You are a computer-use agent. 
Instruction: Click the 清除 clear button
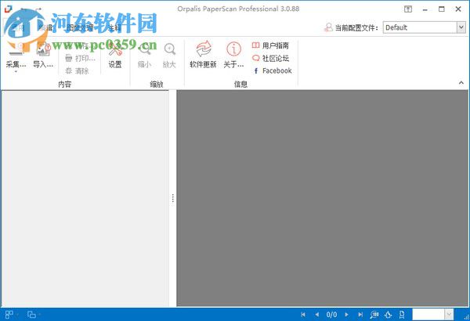(x=78, y=70)
